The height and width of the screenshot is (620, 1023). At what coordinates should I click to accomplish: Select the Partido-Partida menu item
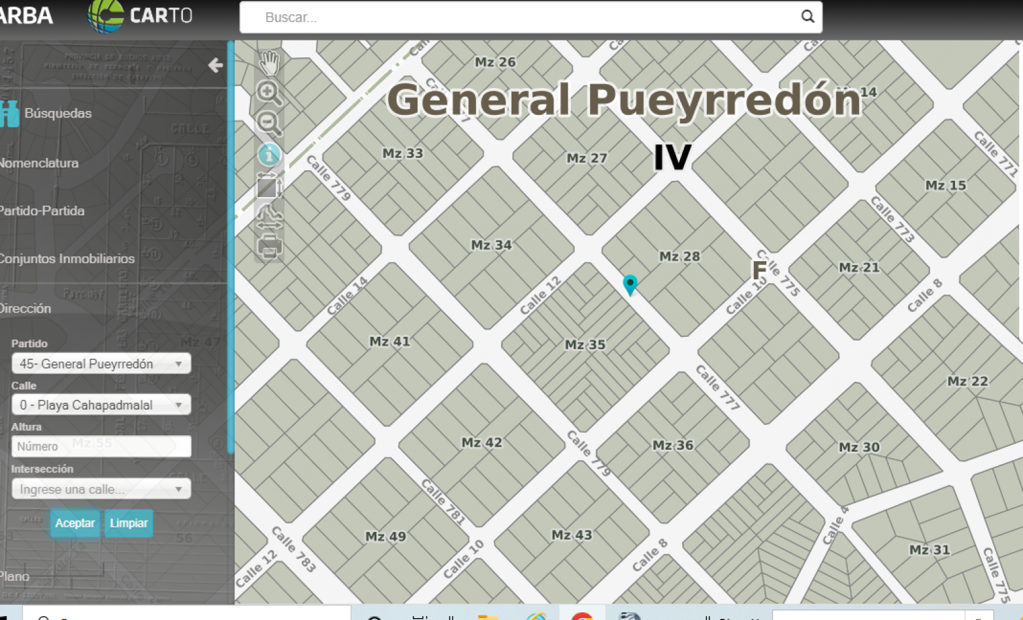(42, 211)
